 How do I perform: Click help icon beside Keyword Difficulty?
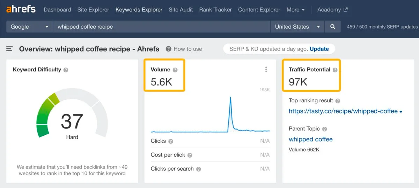(x=66, y=70)
